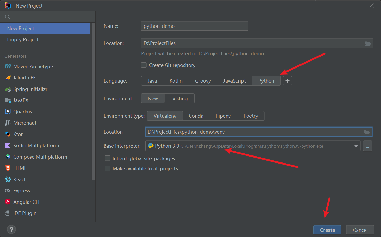Check Inherit global site-packages

[107, 158]
